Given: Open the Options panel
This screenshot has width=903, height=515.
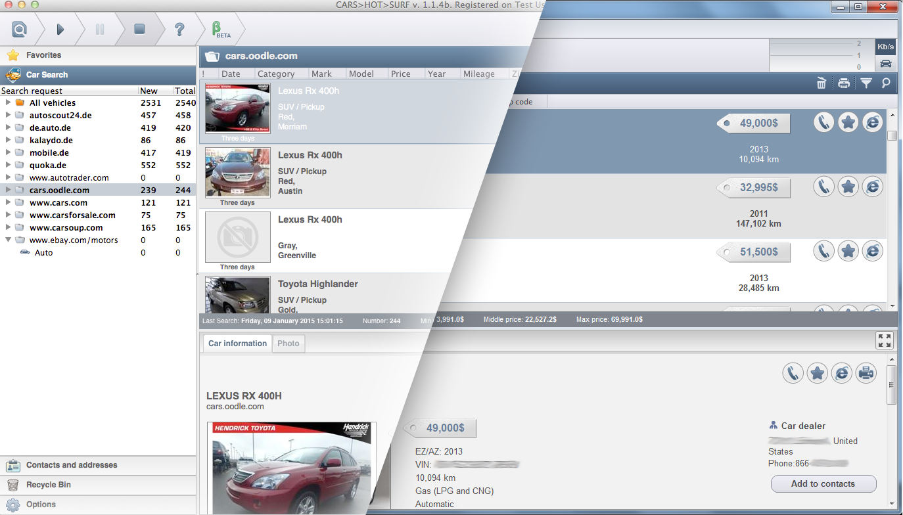Looking at the screenshot, I should [99, 504].
